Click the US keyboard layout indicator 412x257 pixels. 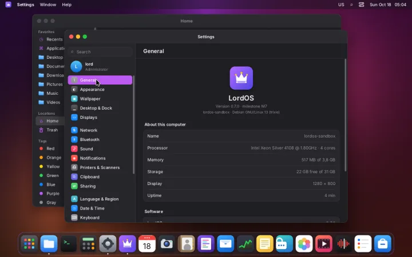pyautogui.click(x=341, y=5)
